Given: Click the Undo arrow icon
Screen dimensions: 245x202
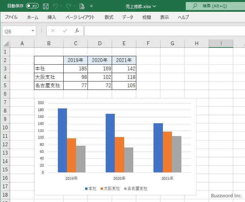Looking at the screenshot, I should pyautogui.click(x=56, y=6).
